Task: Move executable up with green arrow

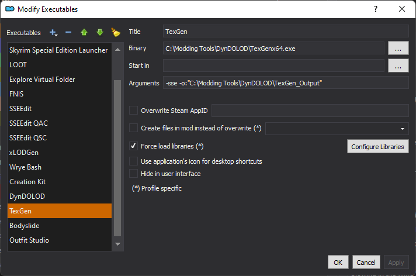Action: (x=84, y=33)
